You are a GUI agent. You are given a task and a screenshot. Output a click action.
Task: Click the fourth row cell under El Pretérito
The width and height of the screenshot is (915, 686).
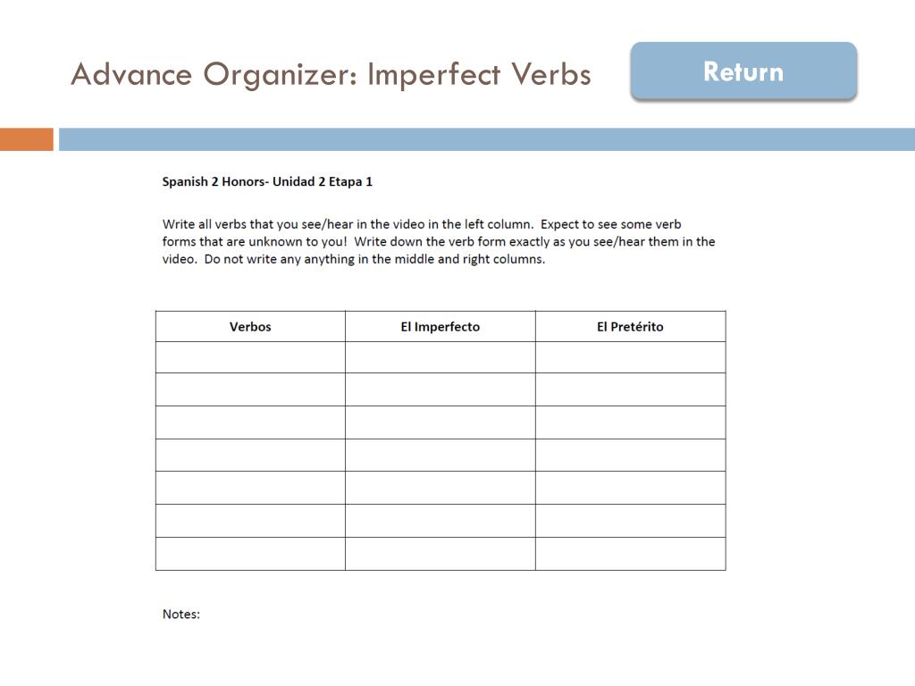click(x=630, y=455)
